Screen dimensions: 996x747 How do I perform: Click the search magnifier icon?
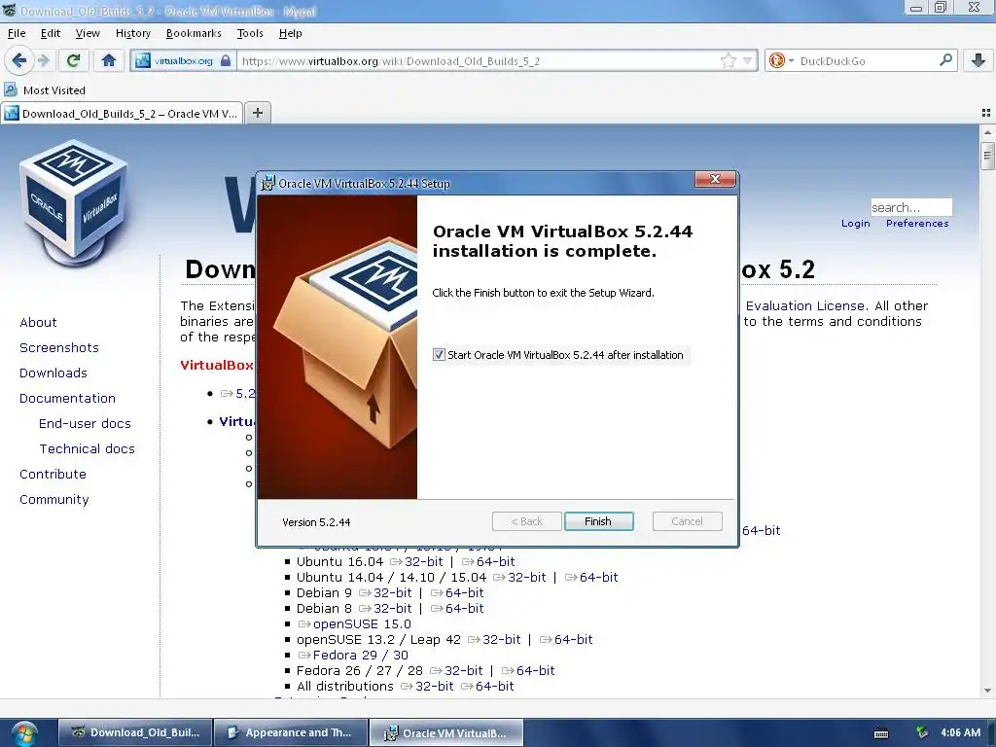tap(945, 60)
